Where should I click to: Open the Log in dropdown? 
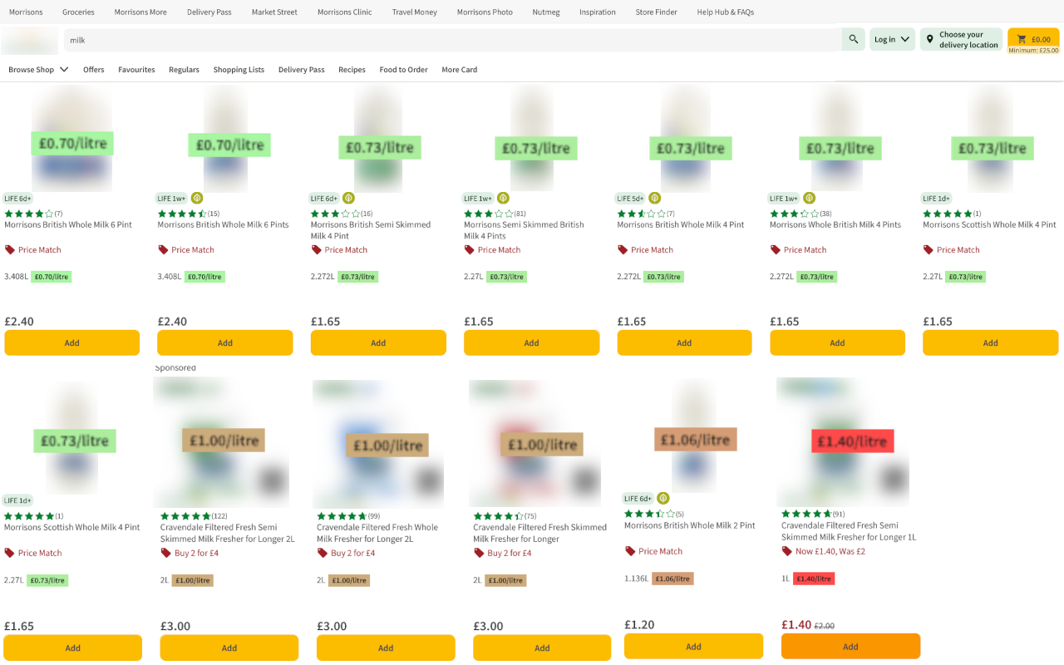(x=892, y=39)
